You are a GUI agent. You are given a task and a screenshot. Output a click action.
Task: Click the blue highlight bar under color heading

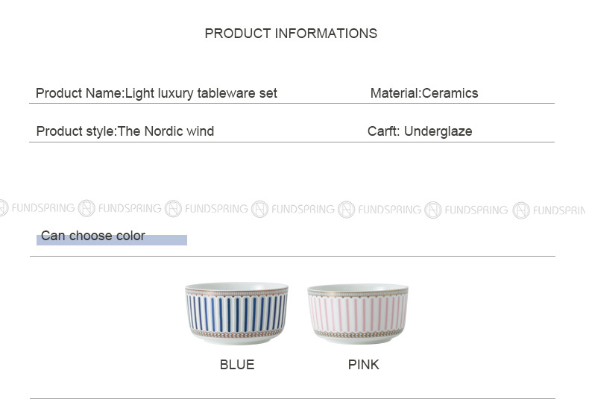click(112, 240)
